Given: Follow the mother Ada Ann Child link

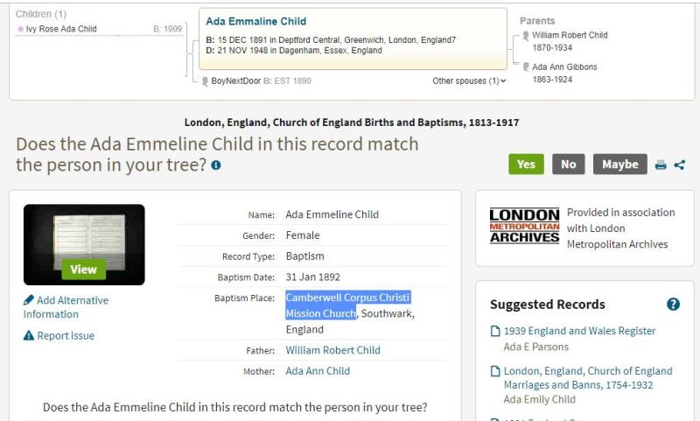Looking at the screenshot, I should coord(318,371).
